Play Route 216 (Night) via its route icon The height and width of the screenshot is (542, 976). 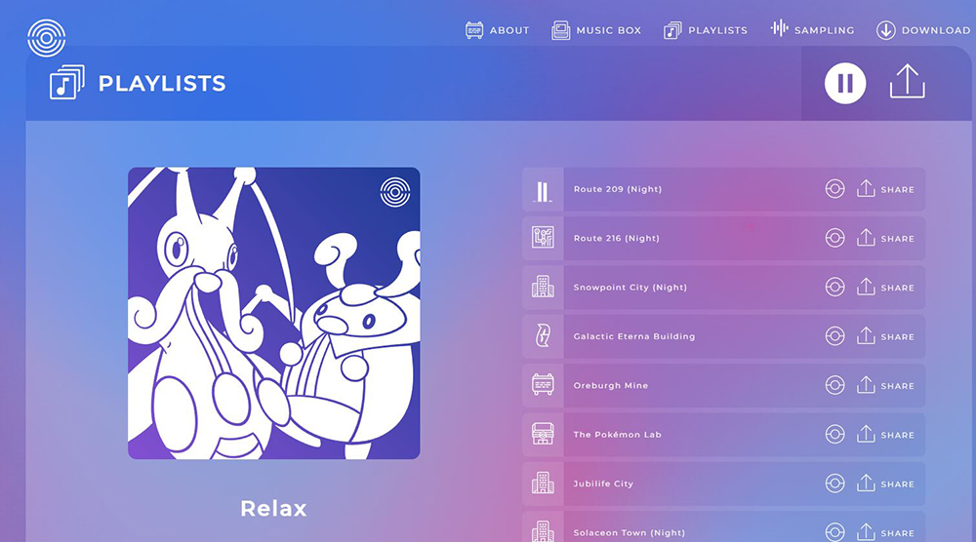click(543, 238)
